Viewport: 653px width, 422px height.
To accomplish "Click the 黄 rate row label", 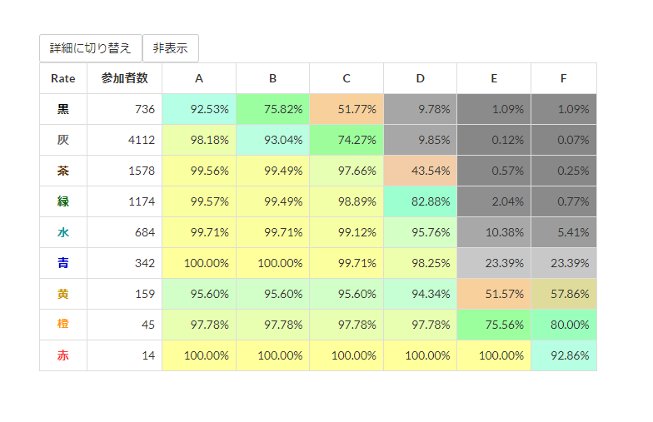I will point(63,294).
